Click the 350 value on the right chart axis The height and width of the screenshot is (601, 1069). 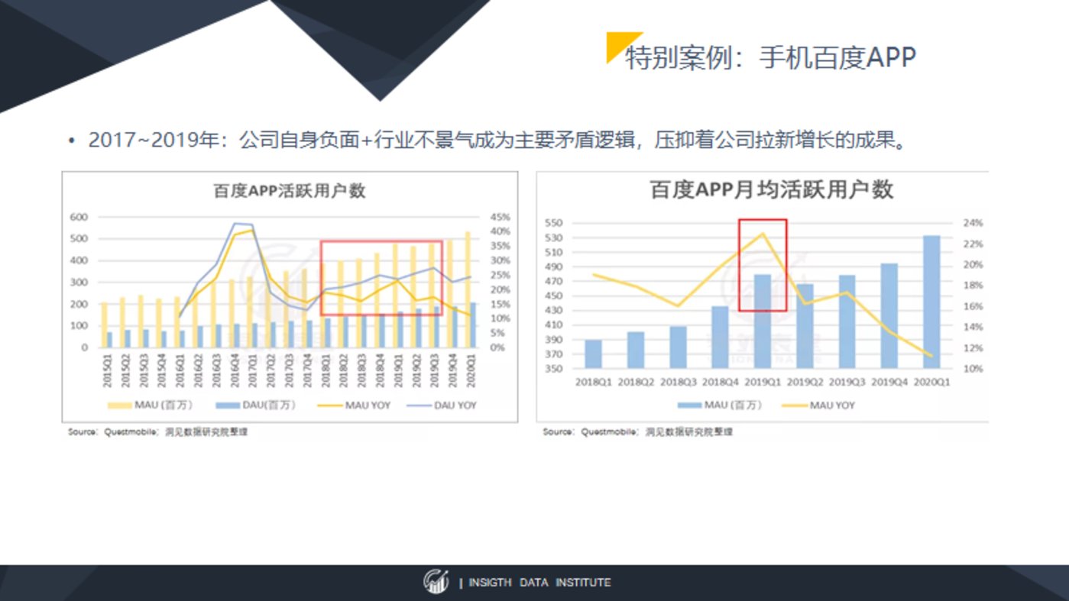(555, 368)
